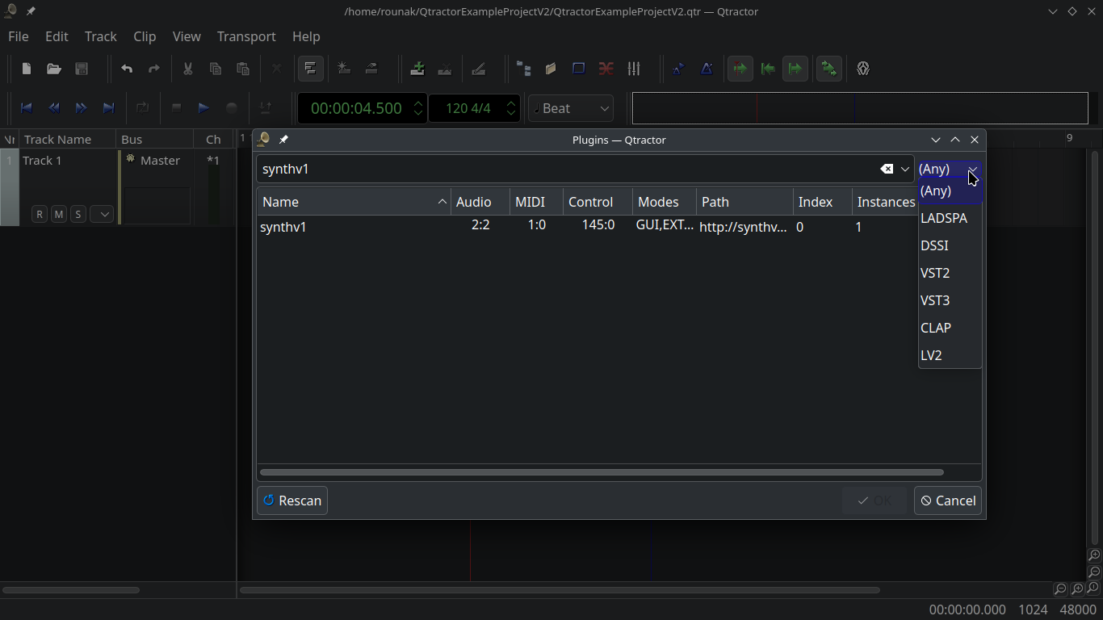Open the Messages window icon

coord(578,69)
